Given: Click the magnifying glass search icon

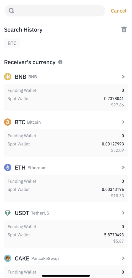Looking at the screenshot, I should 11,11.
